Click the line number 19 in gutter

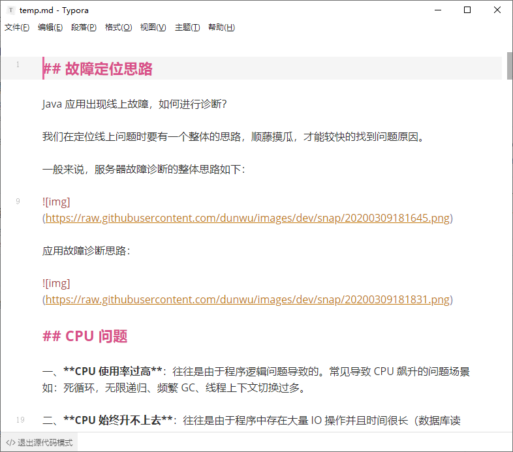pyautogui.click(x=20, y=419)
